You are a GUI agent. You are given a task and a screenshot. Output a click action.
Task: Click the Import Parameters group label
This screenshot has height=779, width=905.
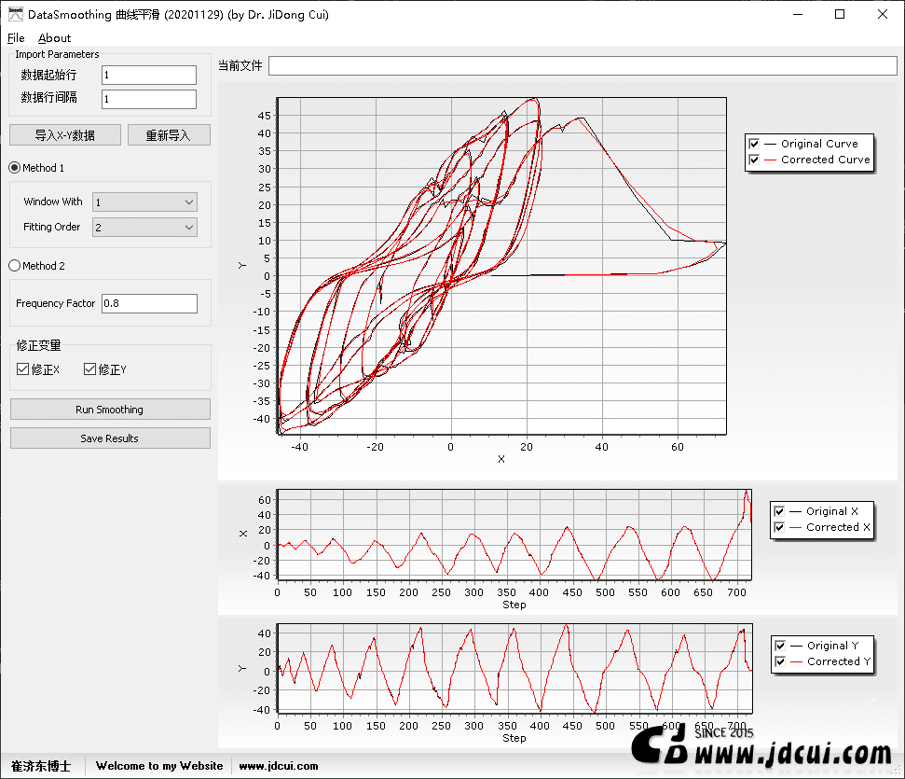coord(57,54)
